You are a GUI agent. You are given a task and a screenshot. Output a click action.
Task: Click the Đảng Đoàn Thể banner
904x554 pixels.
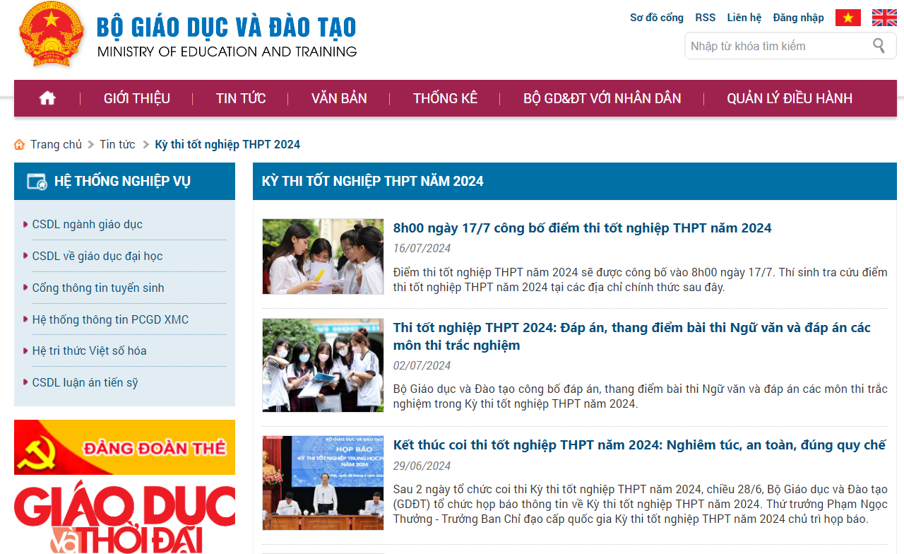(x=124, y=447)
